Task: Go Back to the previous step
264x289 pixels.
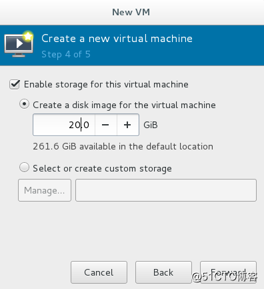Action: pos(163,272)
